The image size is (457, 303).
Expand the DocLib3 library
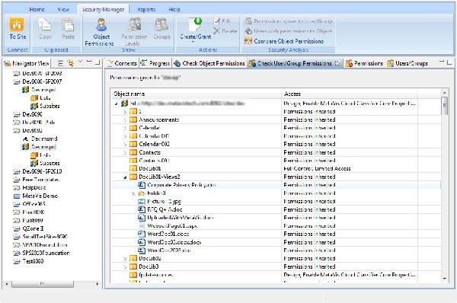(x=125, y=267)
